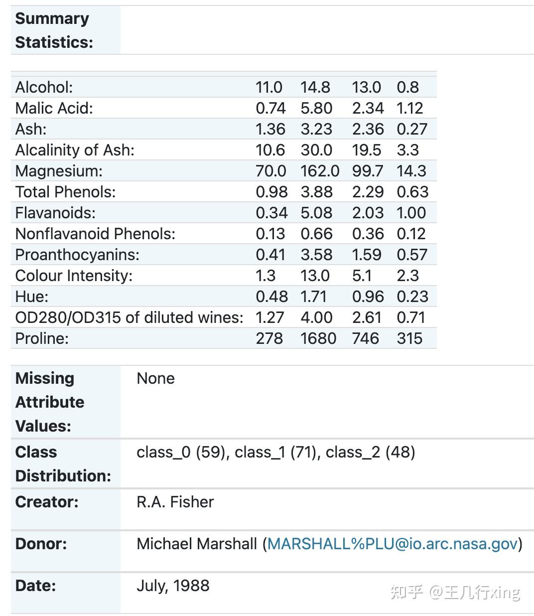Click the Nonflavanoid Phenols label

click(x=95, y=234)
